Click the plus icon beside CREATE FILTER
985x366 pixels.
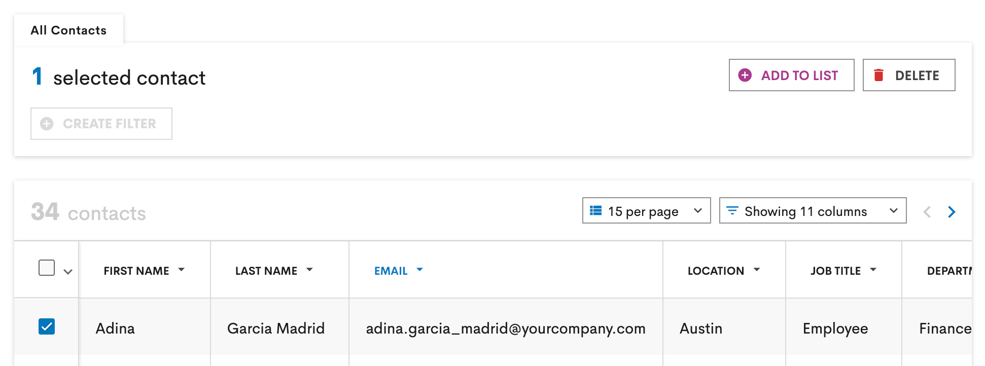(x=47, y=123)
